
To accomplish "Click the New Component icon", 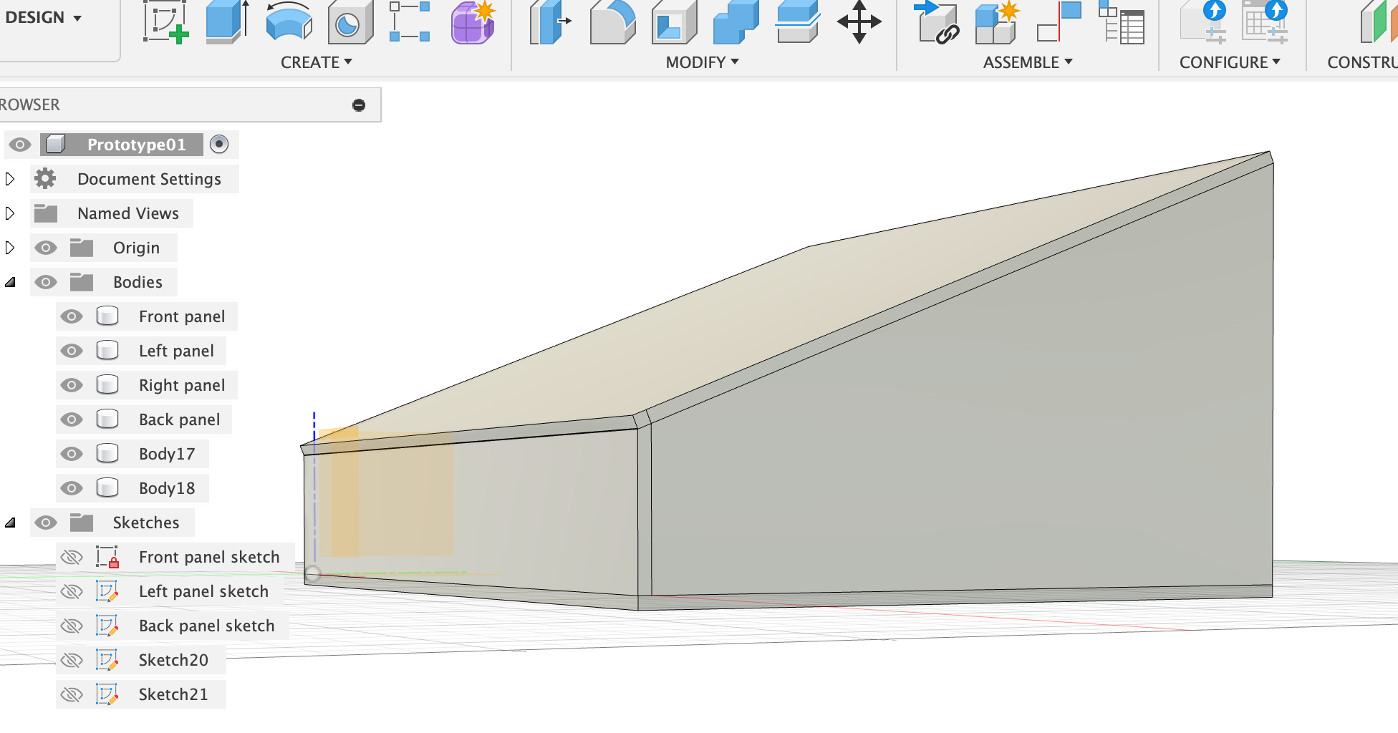I will [996, 23].
